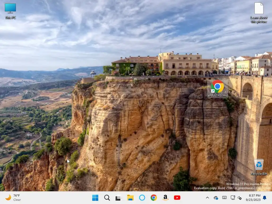Open taskbar Search magnifier
The width and height of the screenshot is (272, 204).
(107, 198)
